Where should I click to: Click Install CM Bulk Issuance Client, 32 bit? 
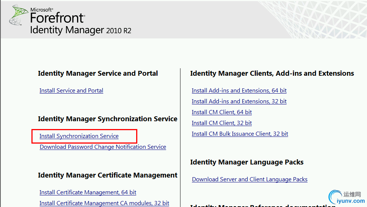[x=240, y=134]
